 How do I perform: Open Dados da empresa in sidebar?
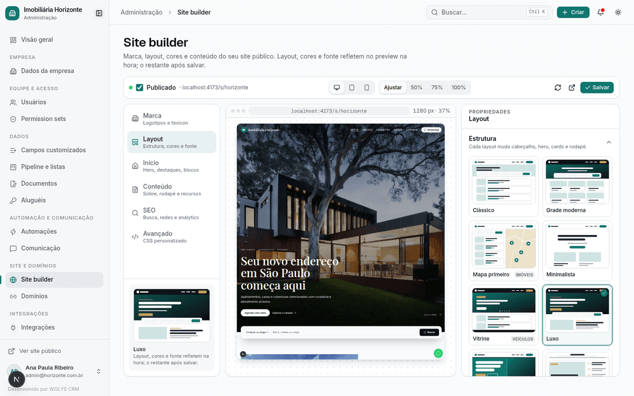pos(54,71)
